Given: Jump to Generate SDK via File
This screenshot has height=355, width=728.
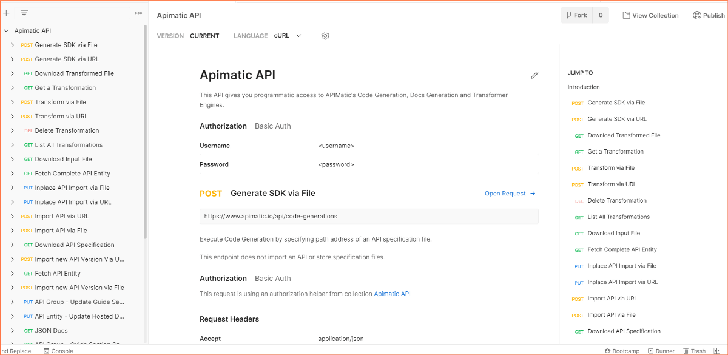Looking at the screenshot, I should pos(616,103).
